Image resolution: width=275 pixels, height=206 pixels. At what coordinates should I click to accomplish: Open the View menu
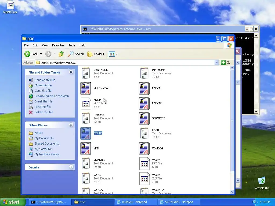45,45
